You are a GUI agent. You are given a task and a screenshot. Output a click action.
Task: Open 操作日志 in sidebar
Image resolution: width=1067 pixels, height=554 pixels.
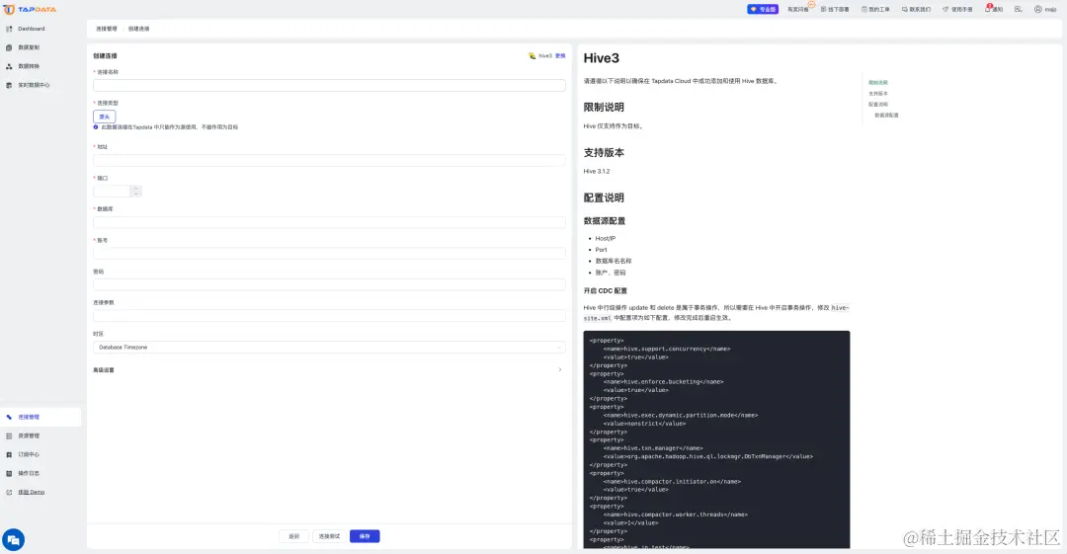(x=29, y=473)
